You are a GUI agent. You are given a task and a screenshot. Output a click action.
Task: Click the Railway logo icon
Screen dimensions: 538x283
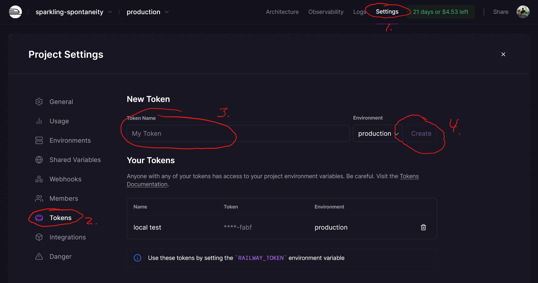[x=15, y=12]
